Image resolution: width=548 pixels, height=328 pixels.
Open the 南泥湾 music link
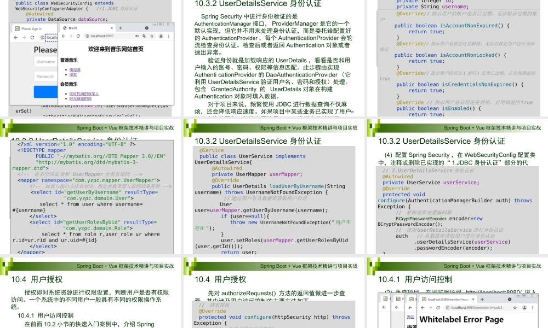75,69
